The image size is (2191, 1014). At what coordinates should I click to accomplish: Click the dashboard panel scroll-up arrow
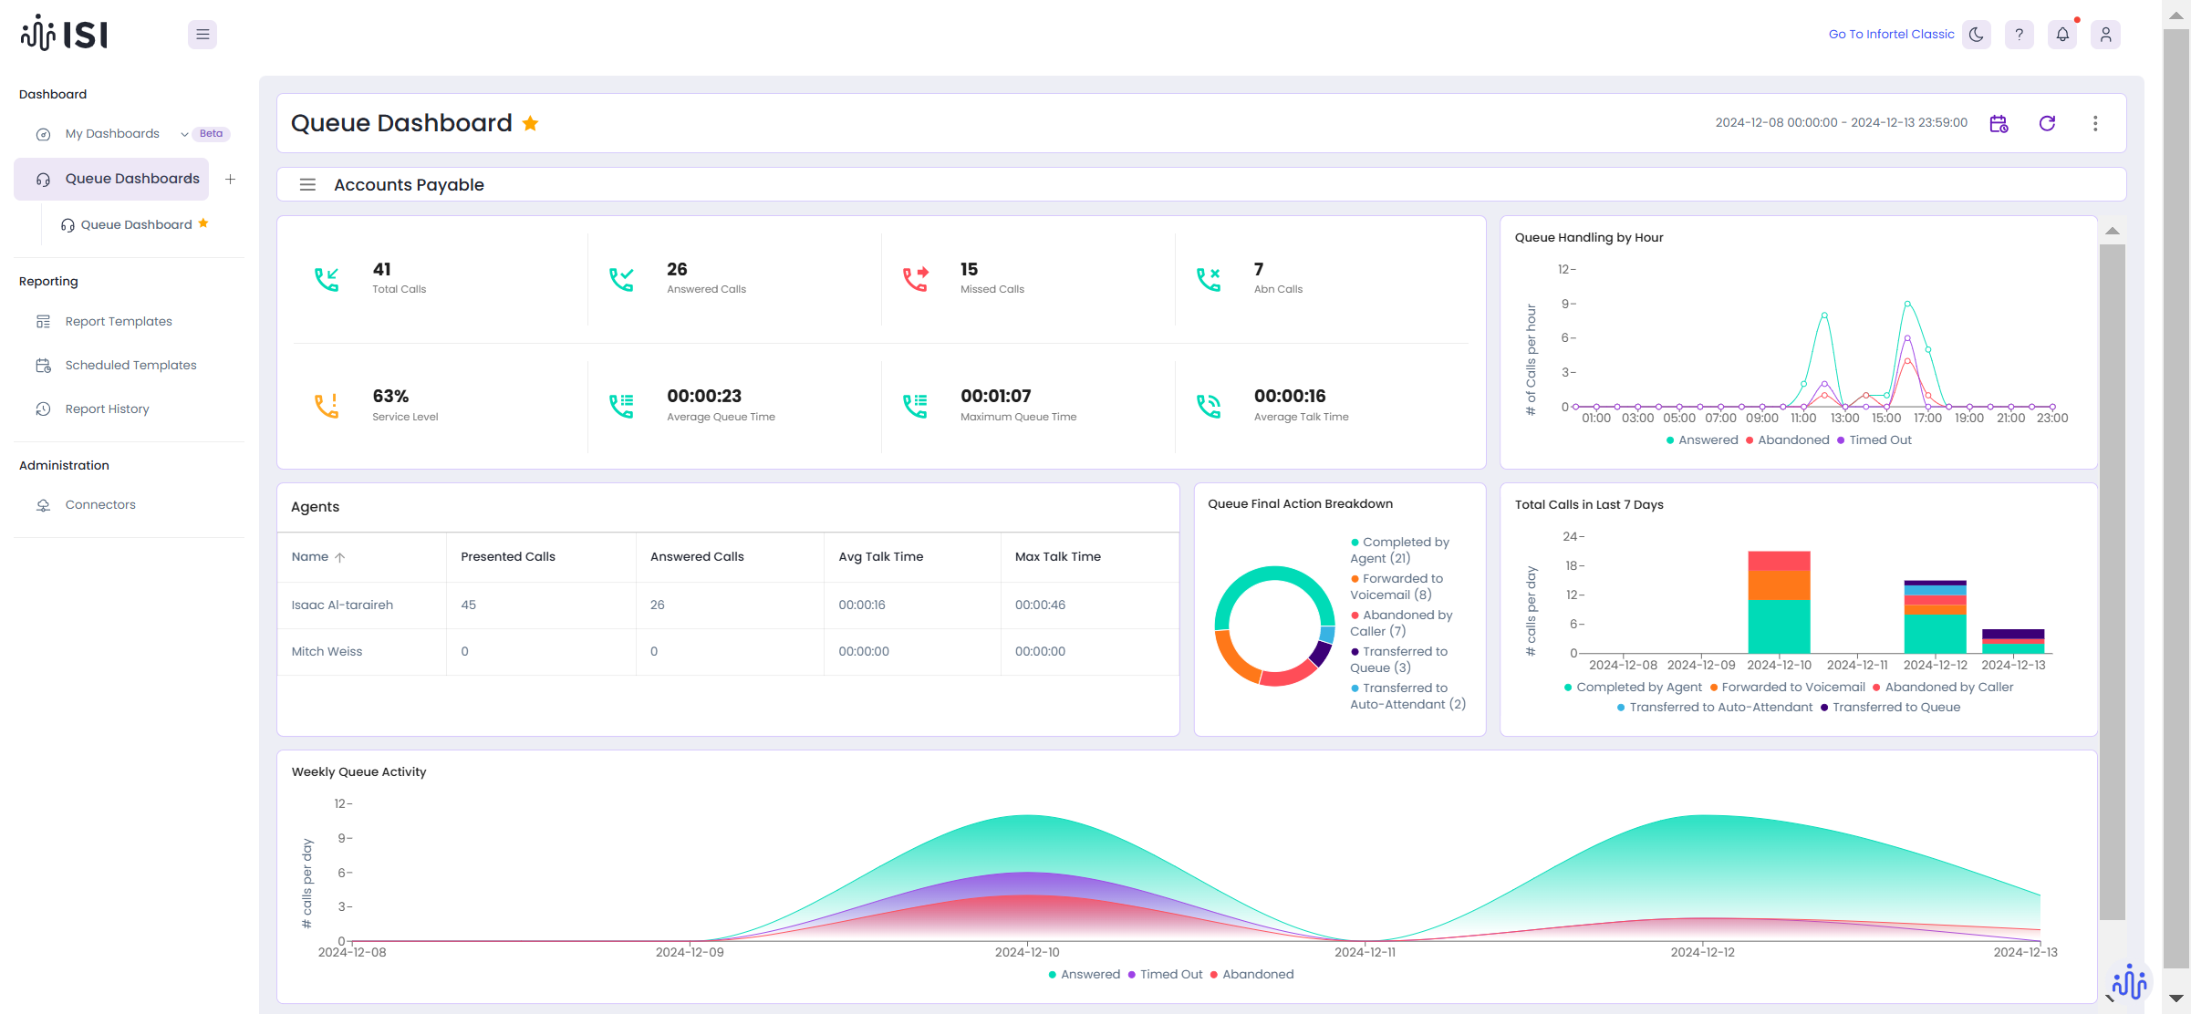pyautogui.click(x=2112, y=232)
